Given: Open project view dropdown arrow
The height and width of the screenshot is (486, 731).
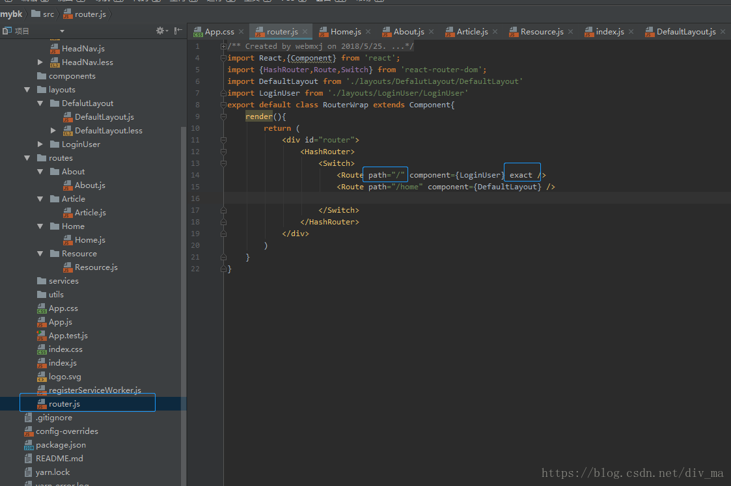Looking at the screenshot, I should click(x=62, y=31).
